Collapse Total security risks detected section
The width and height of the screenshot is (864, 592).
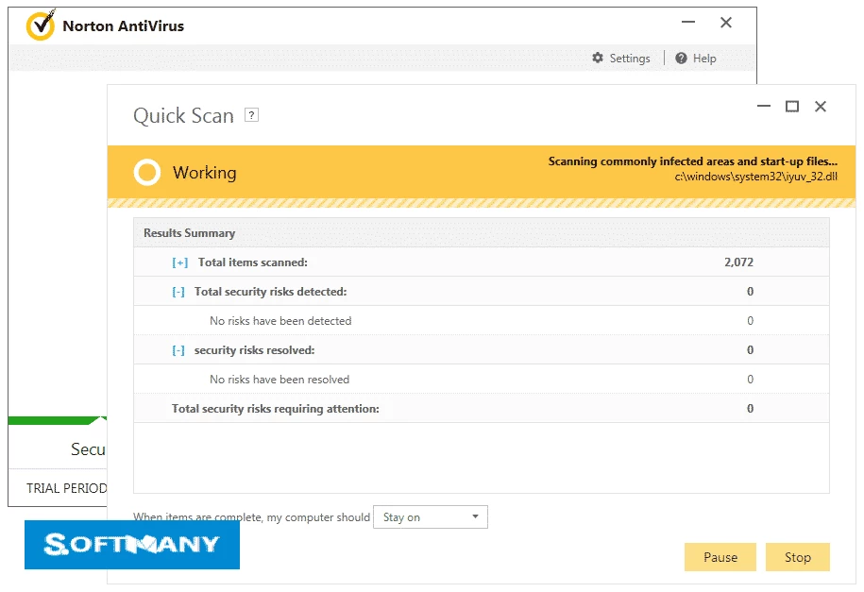pyautogui.click(x=178, y=292)
